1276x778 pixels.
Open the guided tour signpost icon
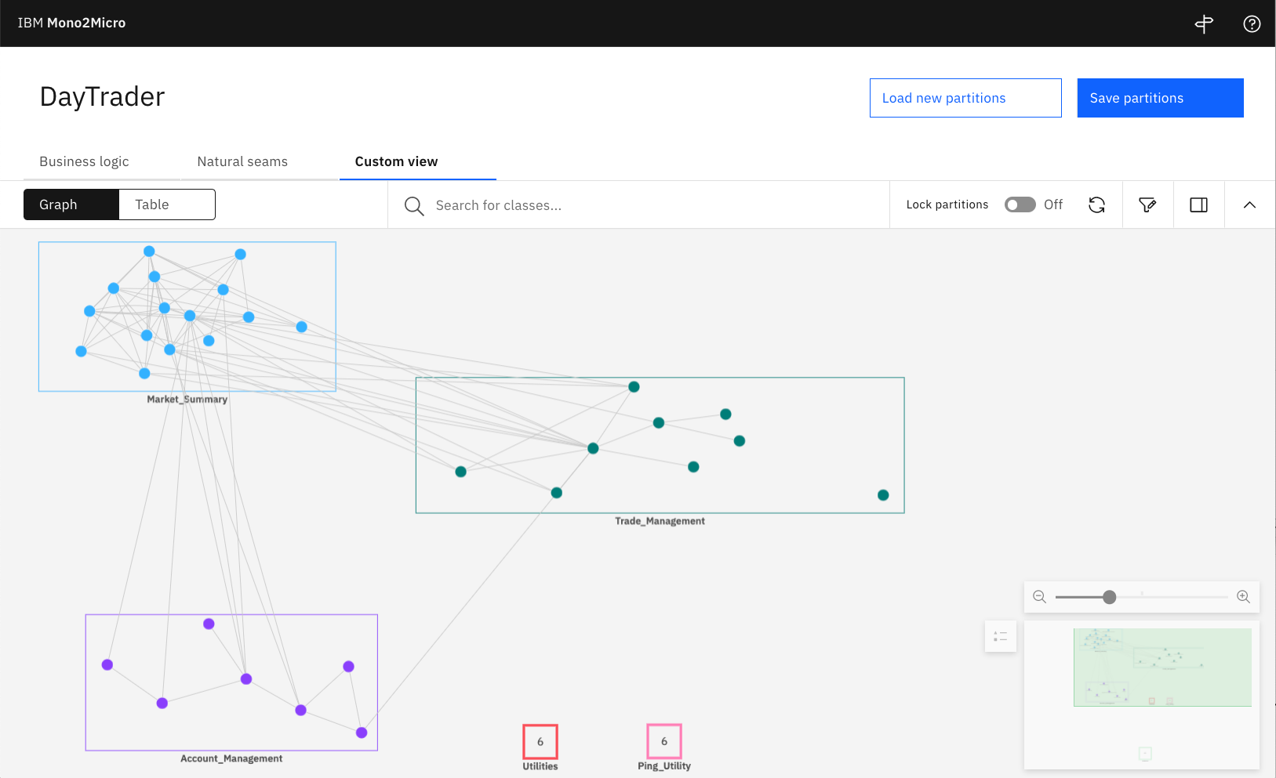[1204, 24]
